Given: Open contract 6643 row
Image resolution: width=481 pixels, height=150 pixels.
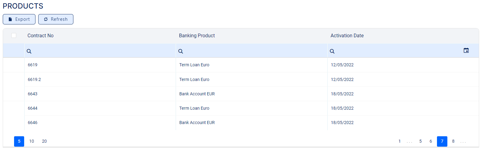Looking at the screenshot, I should 32,94.
